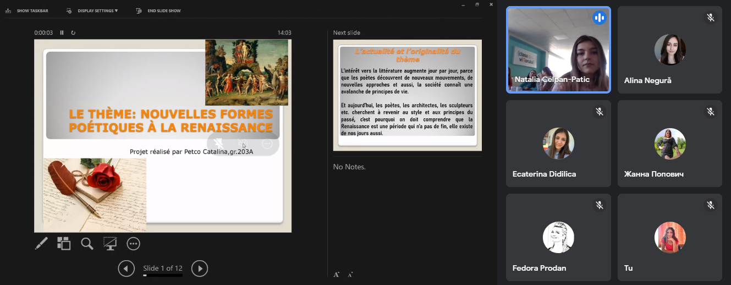This screenshot has width=731, height=285.
Task: Open more slide show options
Action: coord(133,243)
